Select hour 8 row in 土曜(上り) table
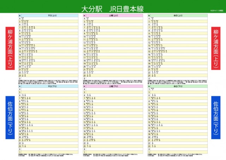 coord(113,30)
